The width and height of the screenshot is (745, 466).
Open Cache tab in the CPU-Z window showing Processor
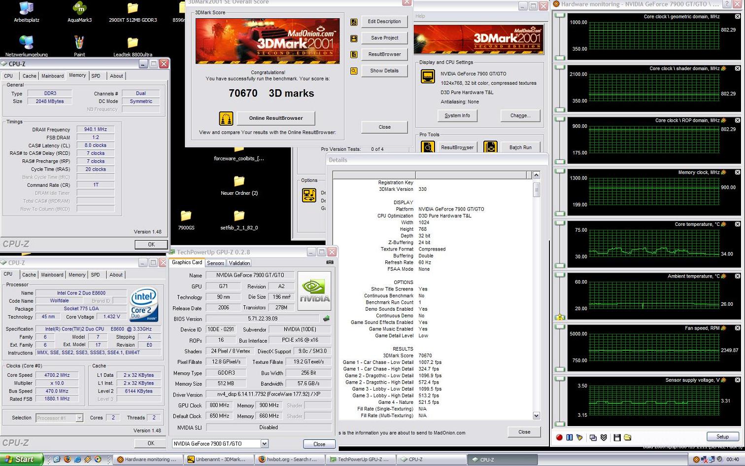point(29,275)
